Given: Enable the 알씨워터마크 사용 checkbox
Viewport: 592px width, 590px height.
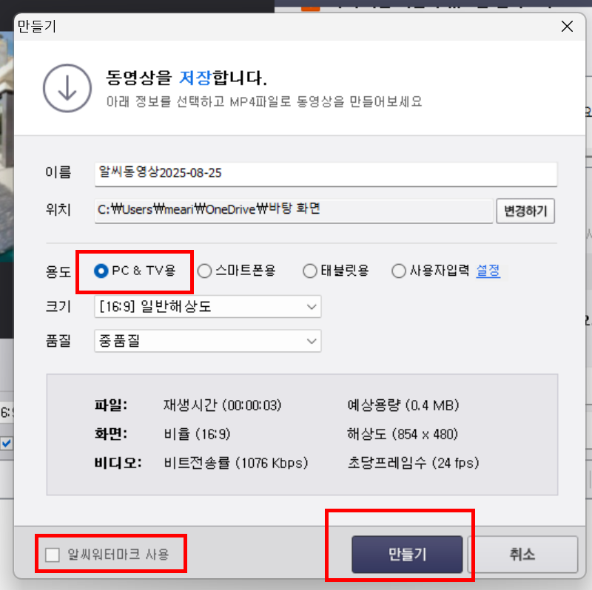Looking at the screenshot, I should click(x=53, y=555).
